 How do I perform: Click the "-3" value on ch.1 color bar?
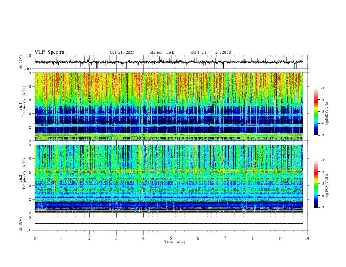click(x=322, y=88)
